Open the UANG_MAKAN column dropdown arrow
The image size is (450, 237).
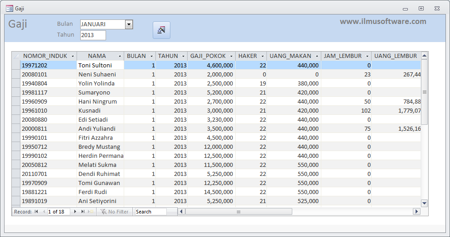coord(317,56)
